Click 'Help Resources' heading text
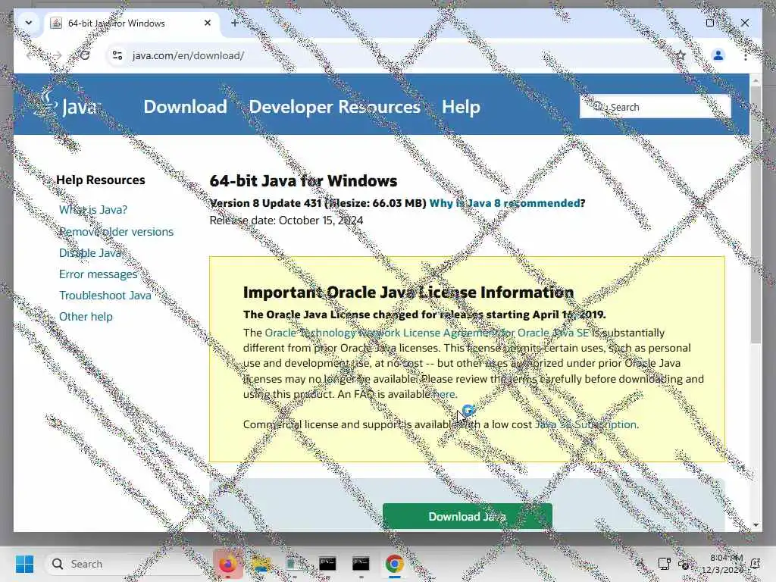This screenshot has height=582, width=776. 101,180
